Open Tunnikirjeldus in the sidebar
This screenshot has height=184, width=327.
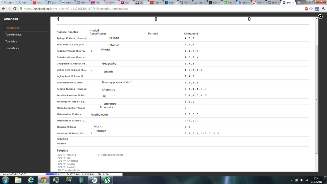pyautogui.click(x=13, y=34)
